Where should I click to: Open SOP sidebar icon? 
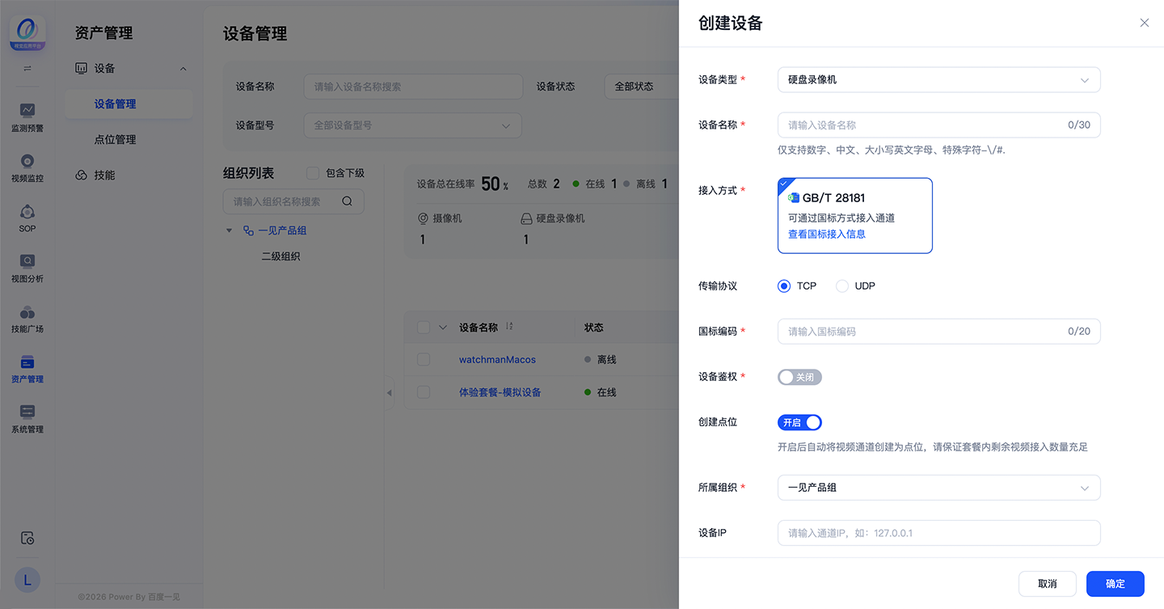coord(27,211)
